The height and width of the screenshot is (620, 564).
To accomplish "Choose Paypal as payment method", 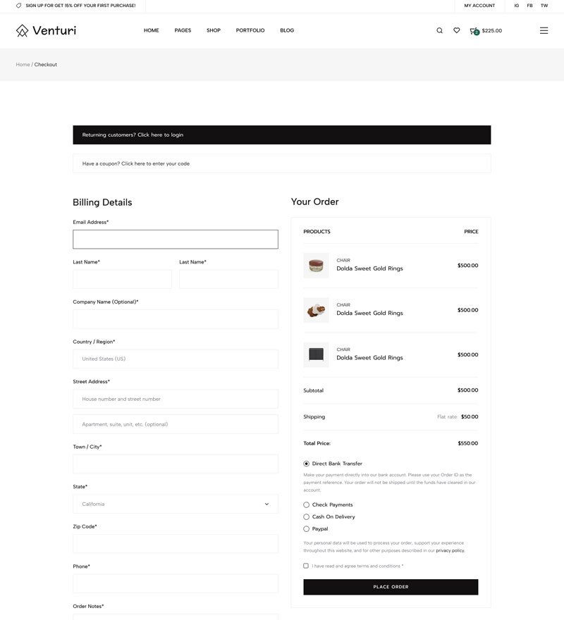I will tap(307, 528).
